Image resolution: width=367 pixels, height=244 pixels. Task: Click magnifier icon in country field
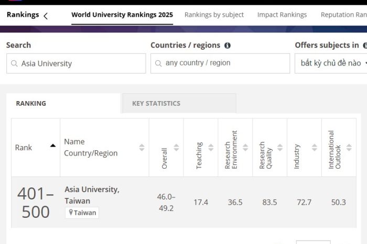point(158,63)
